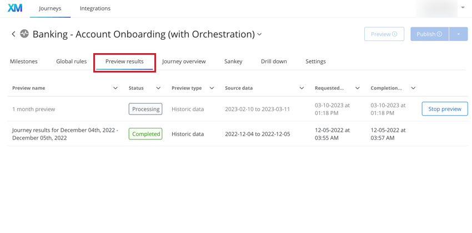
Task: Open the Preview name column chevron
Action: pos(116,88)
